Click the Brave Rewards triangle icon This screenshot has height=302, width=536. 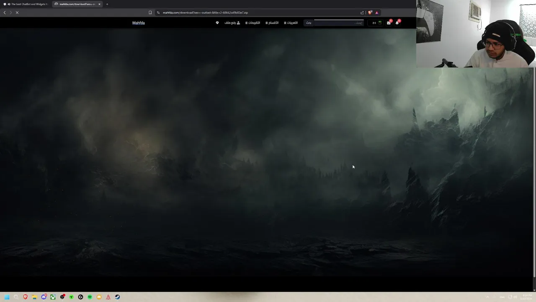pyautogui.click(x=376, y=13)
